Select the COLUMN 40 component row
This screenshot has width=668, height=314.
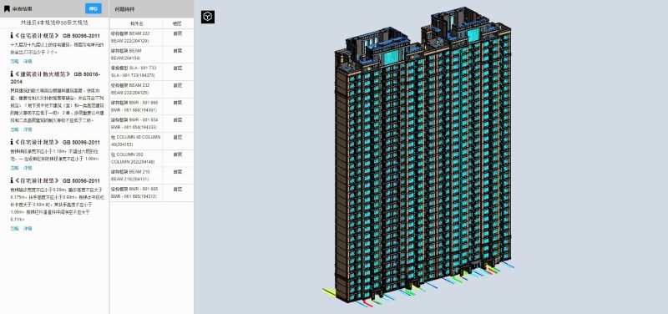[152, 141]
